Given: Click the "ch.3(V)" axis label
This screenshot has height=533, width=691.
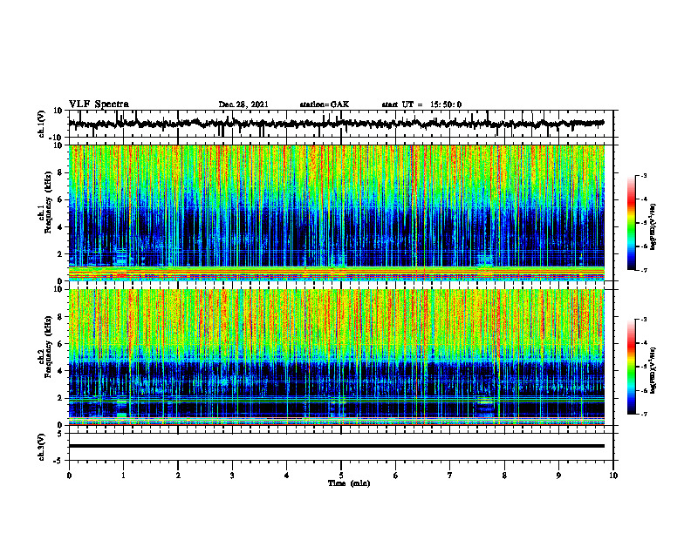Looking at the screenshot, I should pos(42,447).
